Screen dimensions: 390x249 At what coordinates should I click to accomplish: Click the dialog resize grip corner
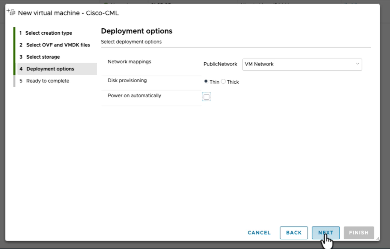[x=377, y=239]
